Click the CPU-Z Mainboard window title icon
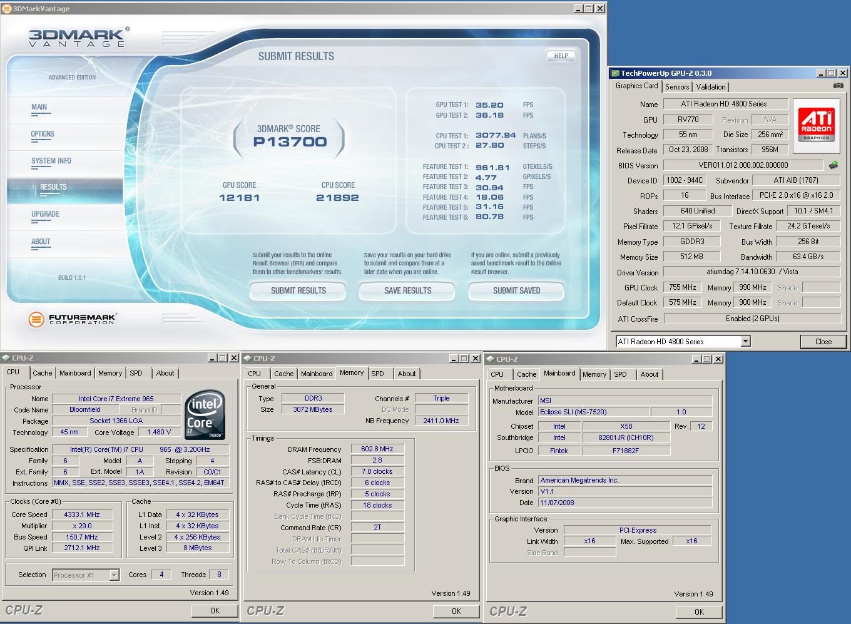 pyautogui.click(x=491, y=359)
